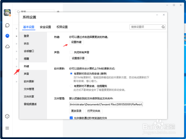
Task: Click the 设置提示音 button
Action: (78, 58)
